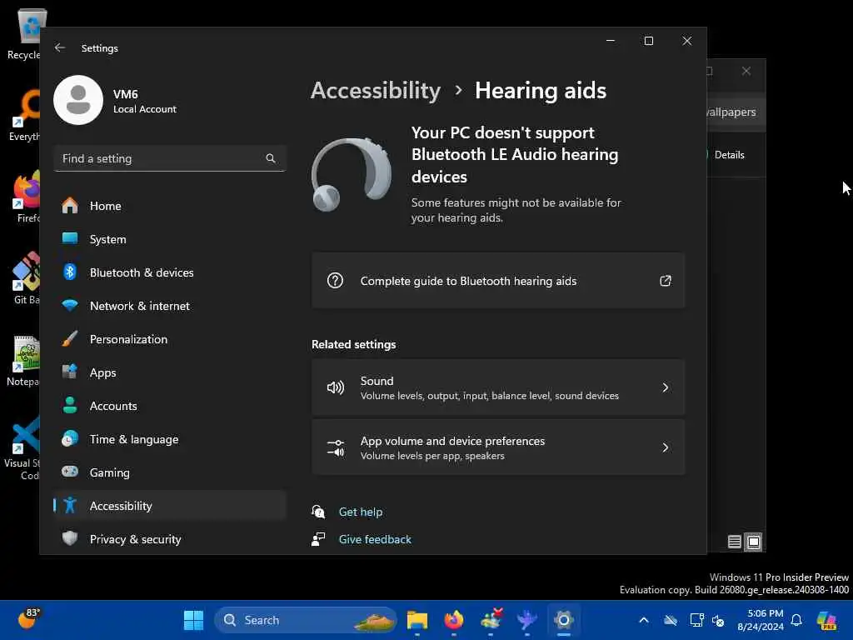Select the Firefox desktop shortcut

pyautogui.click(x=27, y=196)
